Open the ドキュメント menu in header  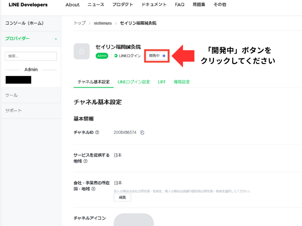[x=154, y=5]
